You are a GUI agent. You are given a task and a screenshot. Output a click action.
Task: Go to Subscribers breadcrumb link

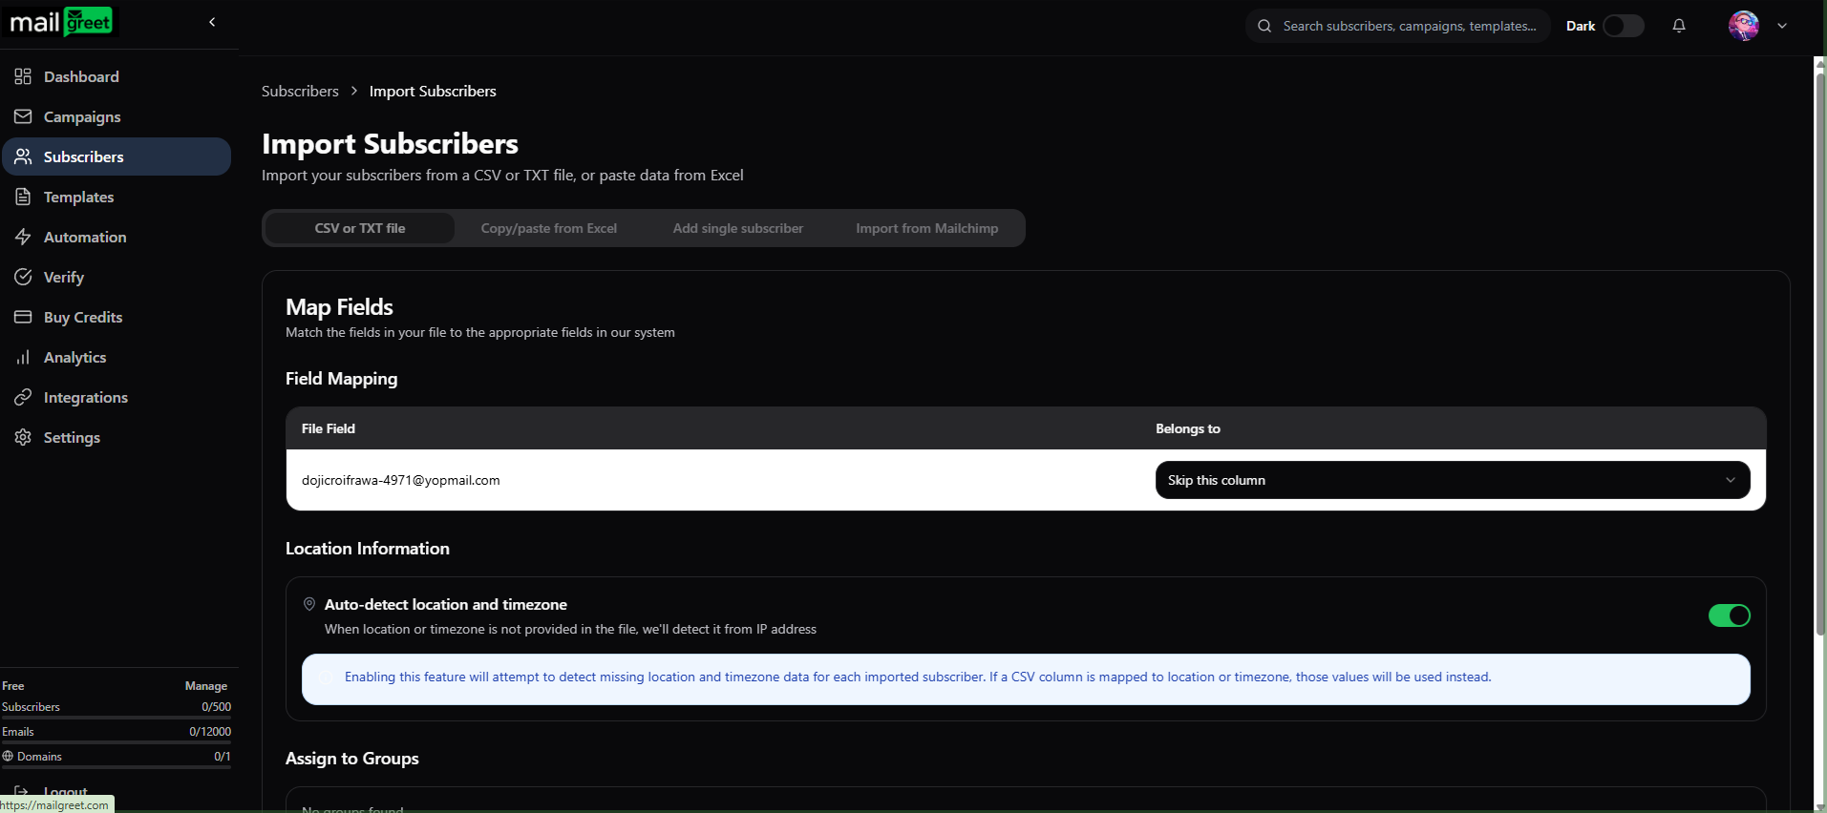point(300,91)
